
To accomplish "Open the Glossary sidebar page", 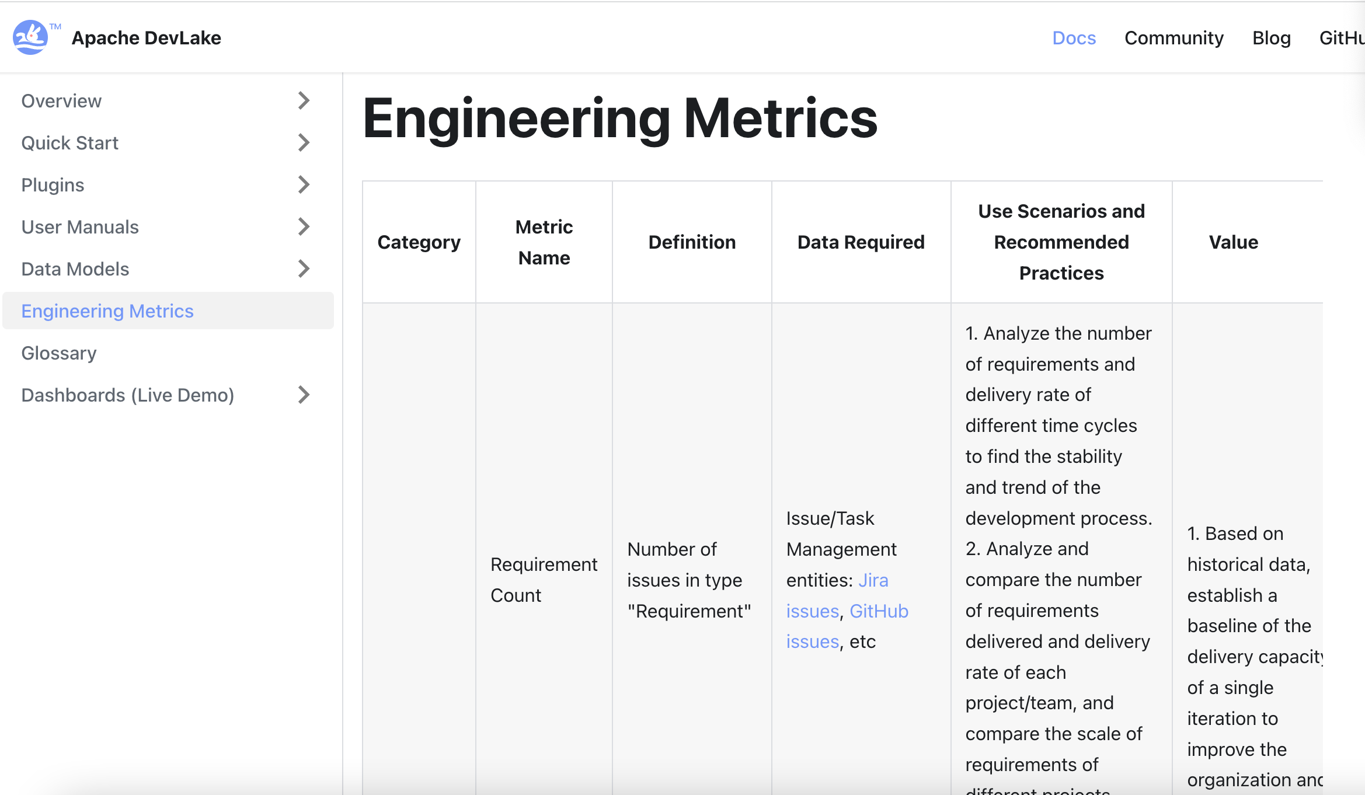I will [x=59, y=353].
